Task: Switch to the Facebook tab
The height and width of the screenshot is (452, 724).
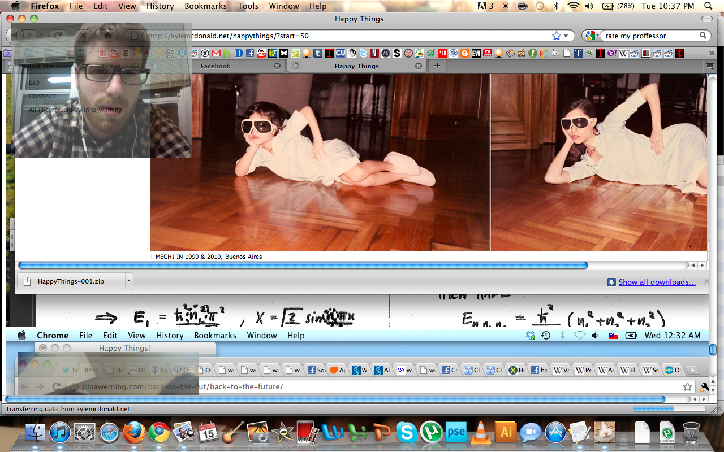Action: (216, 66)
